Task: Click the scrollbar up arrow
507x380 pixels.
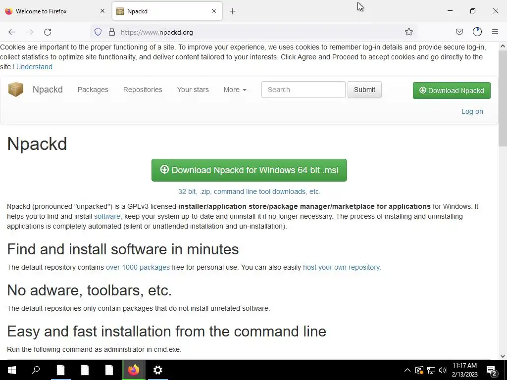Action: 503,46
